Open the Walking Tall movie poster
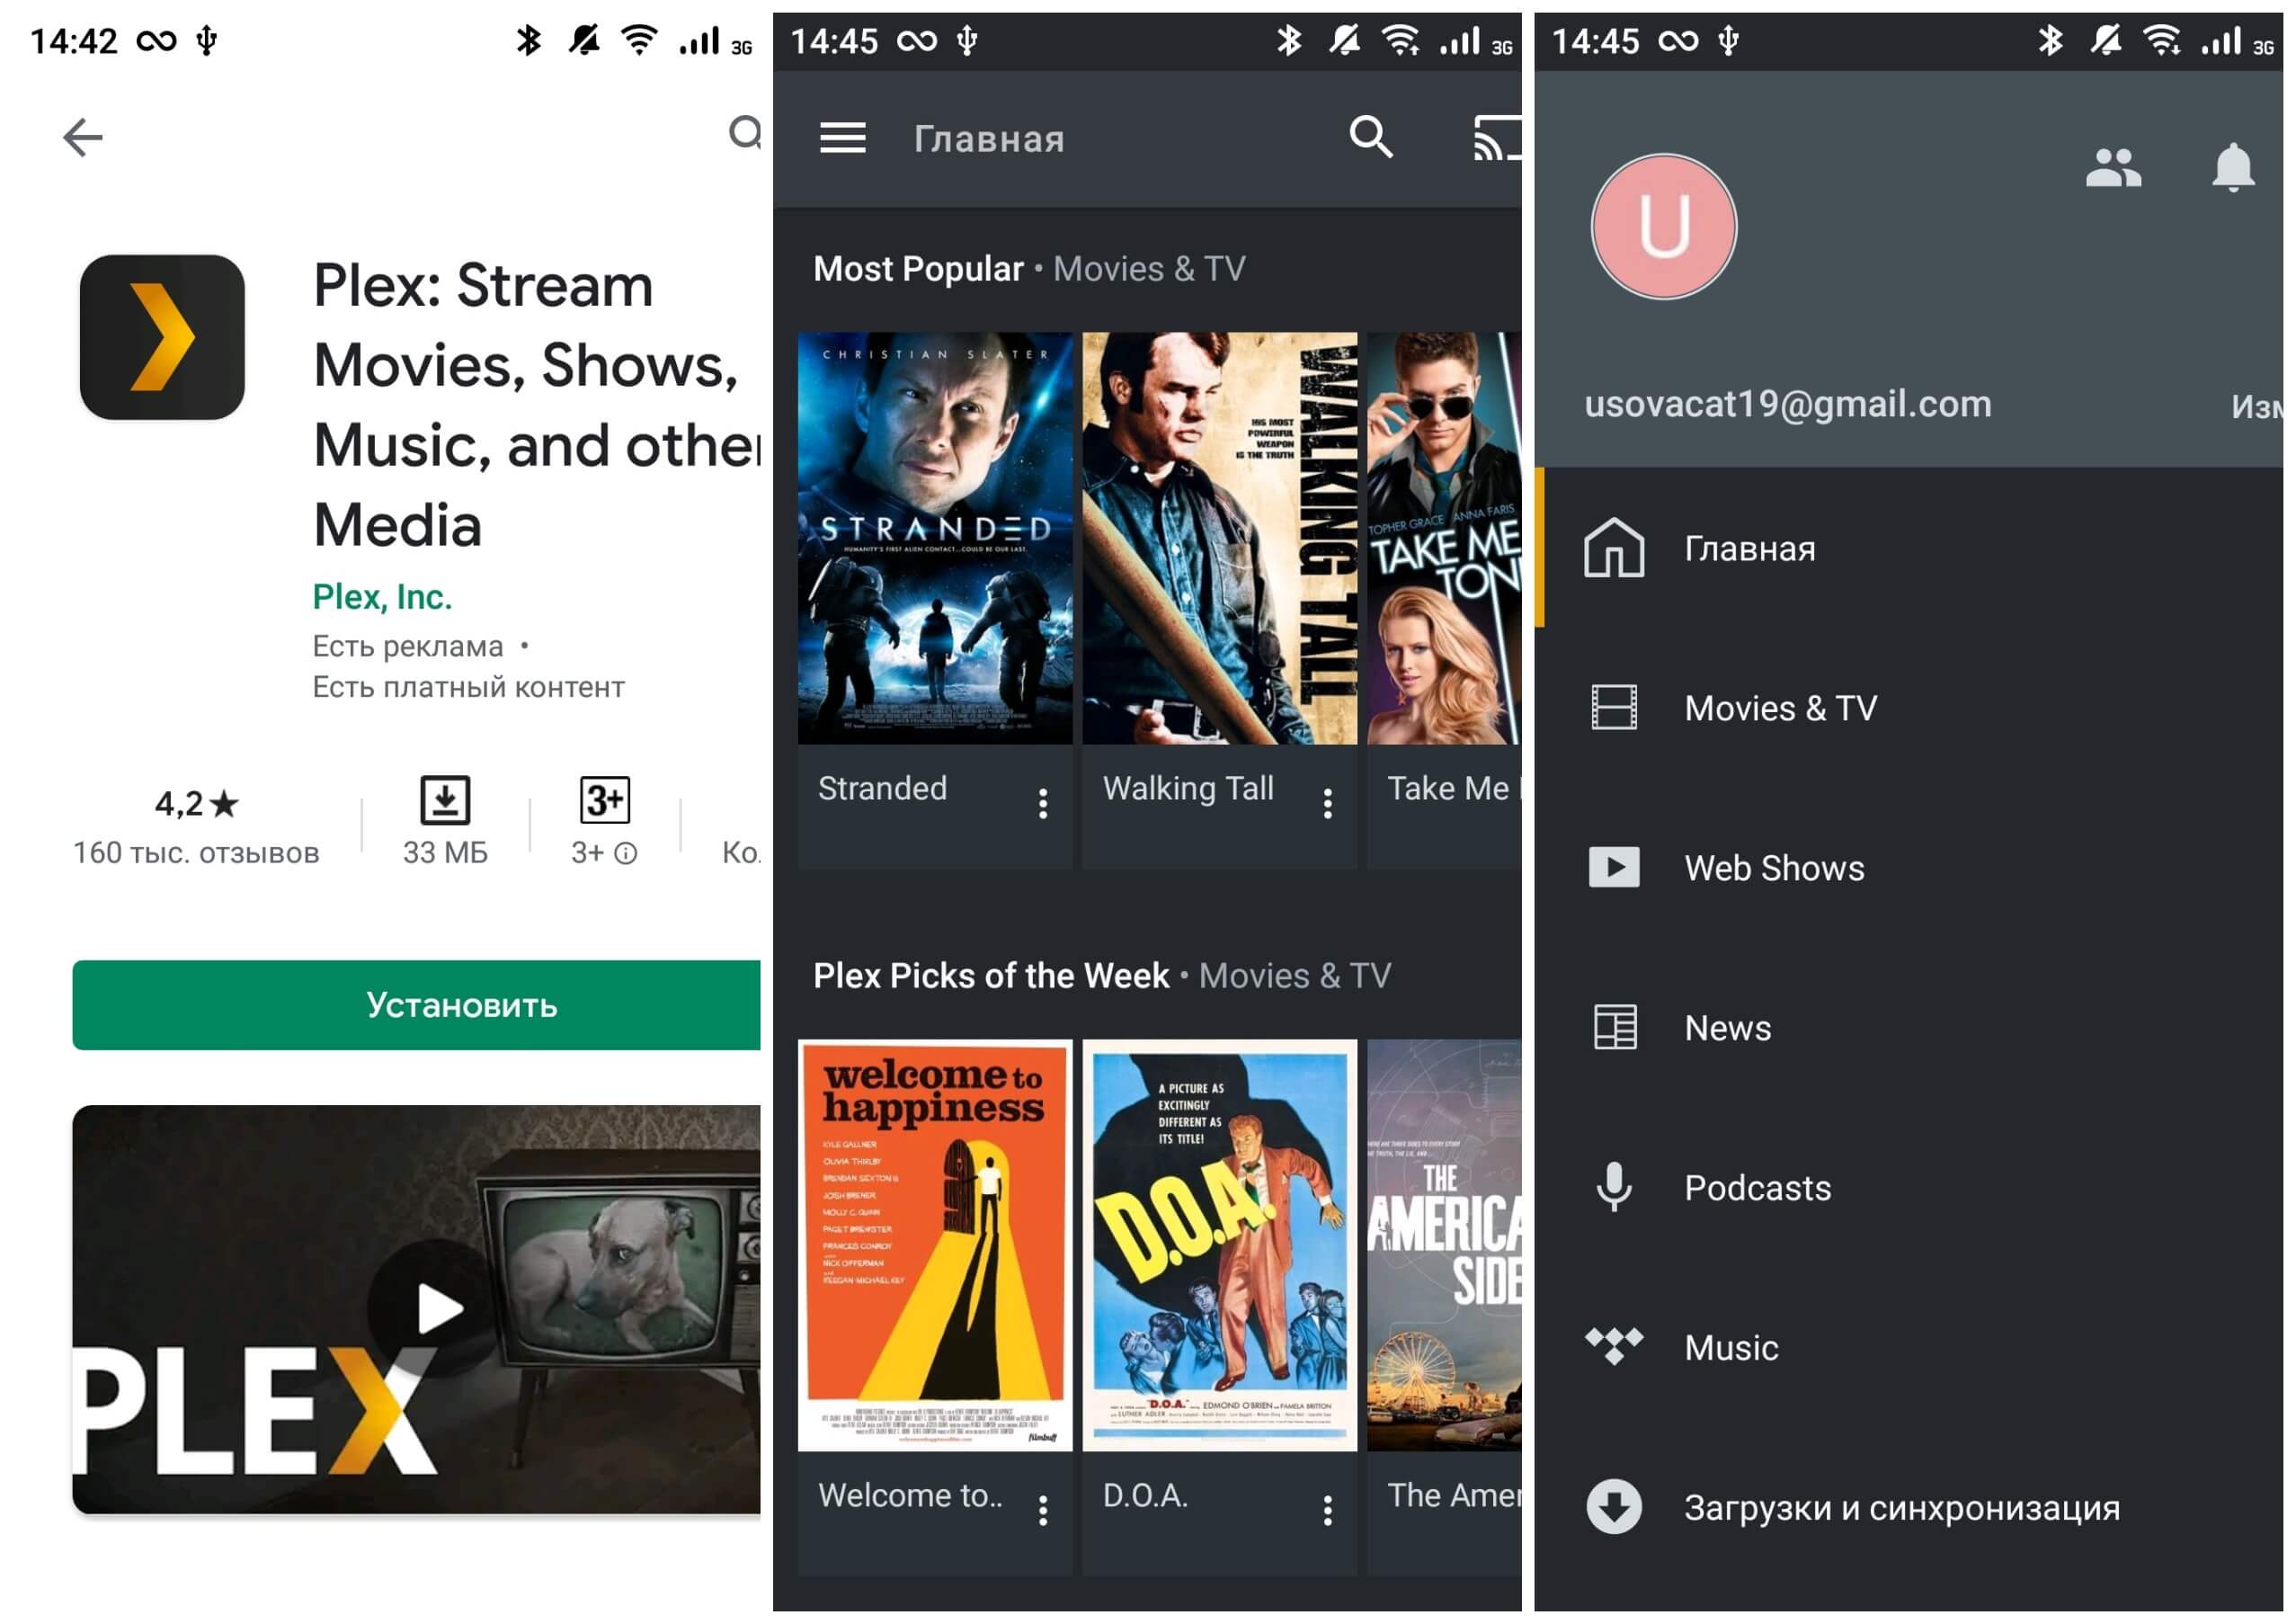Viewport: 2296px width, 1624px height. 1220,538
